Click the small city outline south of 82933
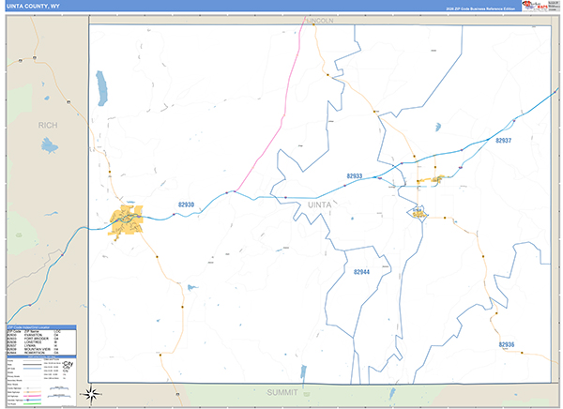The width and height of the screenshot is (563, 409). click(x=418, y=214)
